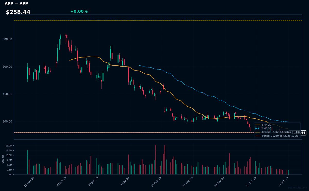
Task: Select the 12 May '26 date label
Action: tap(29, 181)
